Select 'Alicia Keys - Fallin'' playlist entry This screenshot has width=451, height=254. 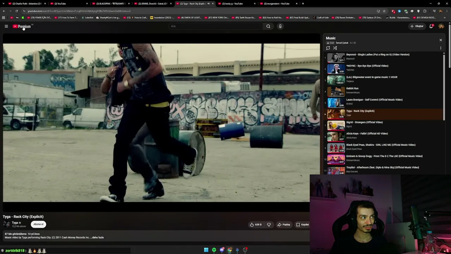click(x=384, y=136)
